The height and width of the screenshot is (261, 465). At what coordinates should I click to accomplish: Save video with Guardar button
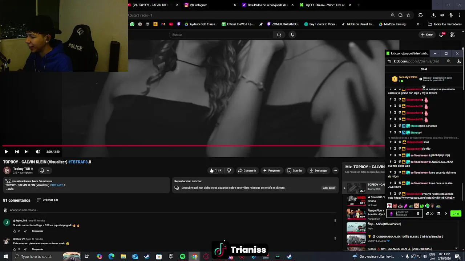coord(295,170)
